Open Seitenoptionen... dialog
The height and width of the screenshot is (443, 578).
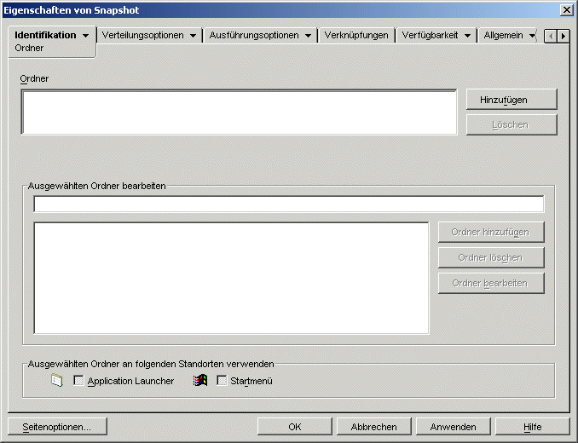pyautogui.click(x=57, y=427)
